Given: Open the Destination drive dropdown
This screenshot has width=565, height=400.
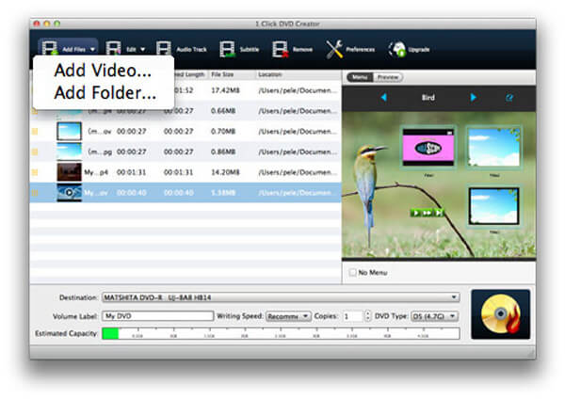Looking at the screenshot, I should 281,297.
